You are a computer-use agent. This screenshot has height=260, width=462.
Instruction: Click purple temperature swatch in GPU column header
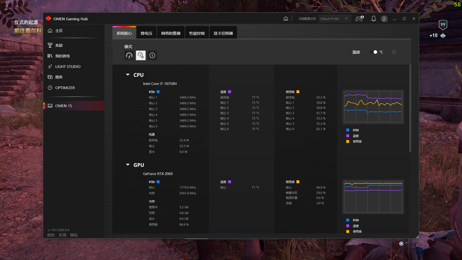229,182
